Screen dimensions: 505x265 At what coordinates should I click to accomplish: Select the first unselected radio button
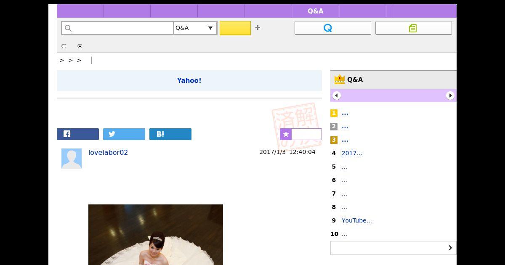tap(64, 46)
